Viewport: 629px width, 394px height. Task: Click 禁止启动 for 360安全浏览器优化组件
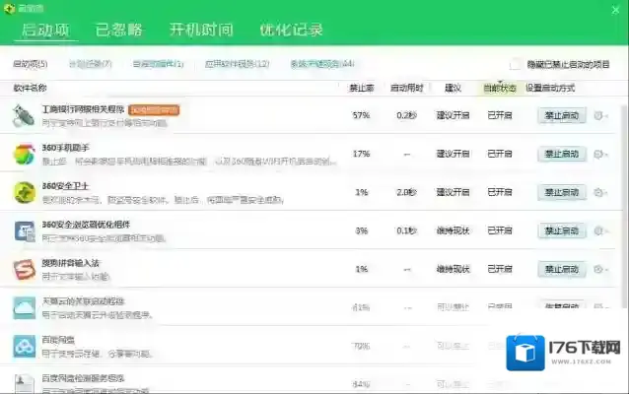click(562, 230)
